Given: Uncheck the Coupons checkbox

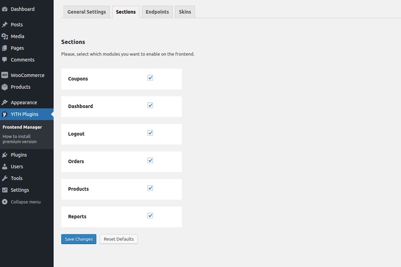Looking at the screenshot, I should coord(150,78).
